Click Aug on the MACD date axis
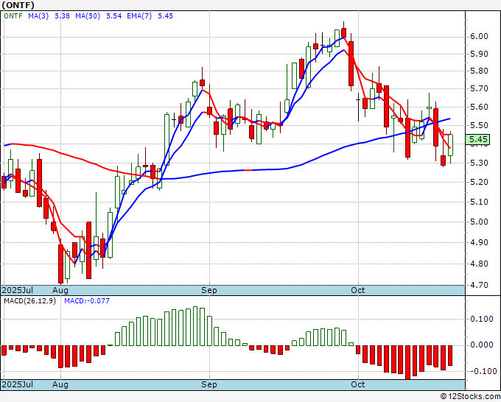Image resolution: width=501 pixels, height=402 pixels. tap(60, 384)
